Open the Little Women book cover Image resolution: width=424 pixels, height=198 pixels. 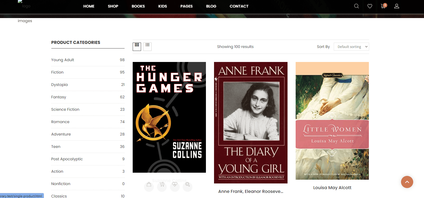(332, 121)
